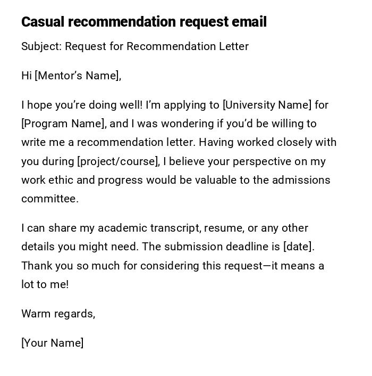Click the subject line text
Screen dimensions: 372x376
[x=135, y=46]
